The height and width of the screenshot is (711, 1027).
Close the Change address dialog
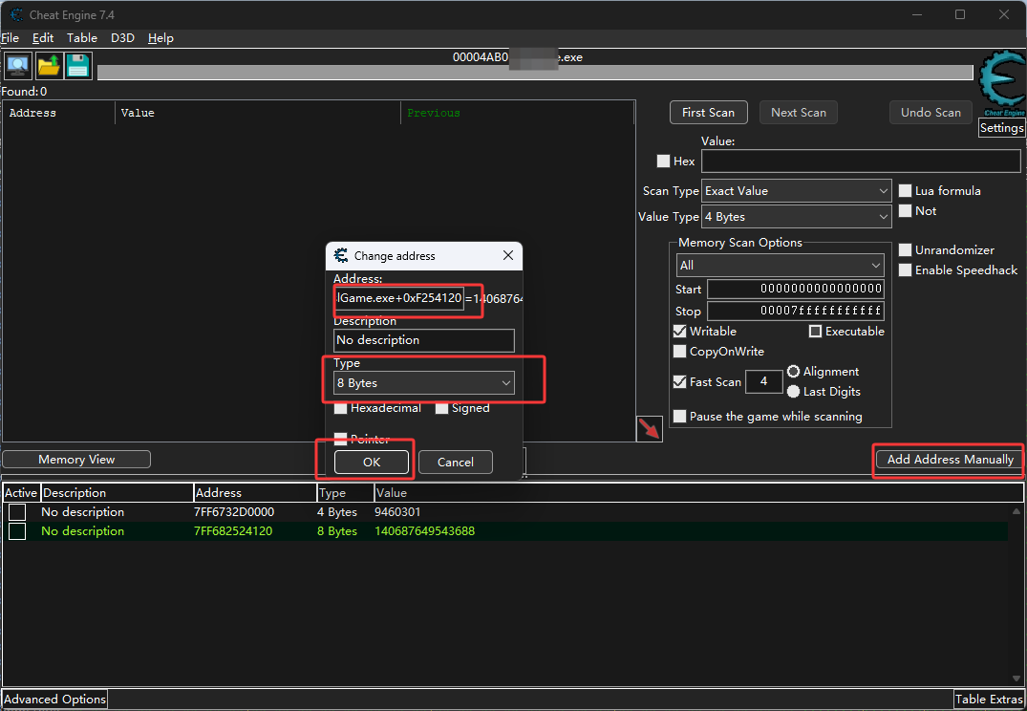508,255
